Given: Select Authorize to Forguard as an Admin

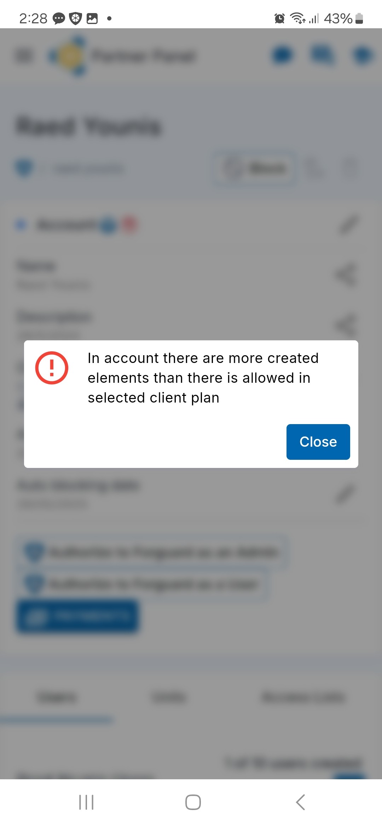Looking at the screenshot, I should (152, 552).
